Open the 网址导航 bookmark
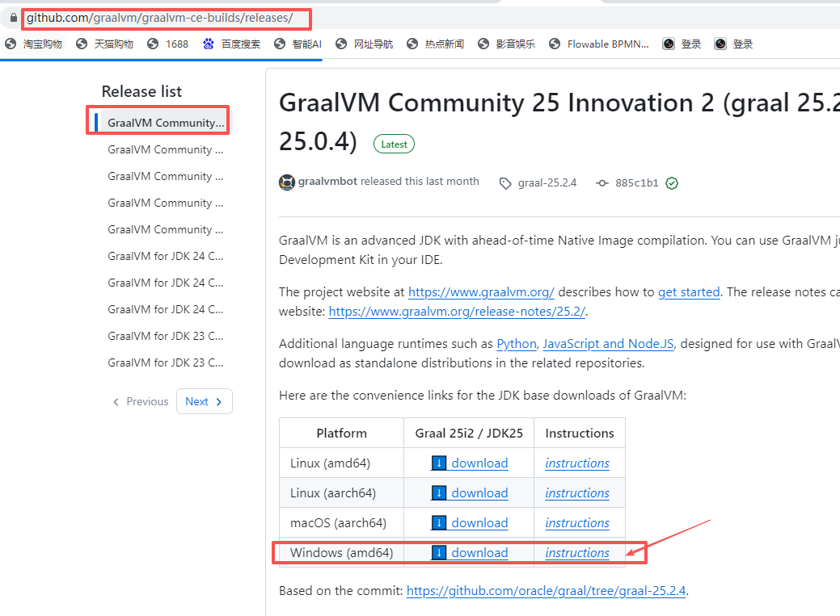Image resolution: width=840 pixels, height=616 pixels. click(x=365, y=44)
